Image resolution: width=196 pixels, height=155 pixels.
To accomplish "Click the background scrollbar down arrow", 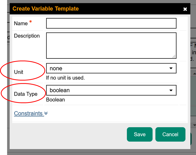I will 194,125.
